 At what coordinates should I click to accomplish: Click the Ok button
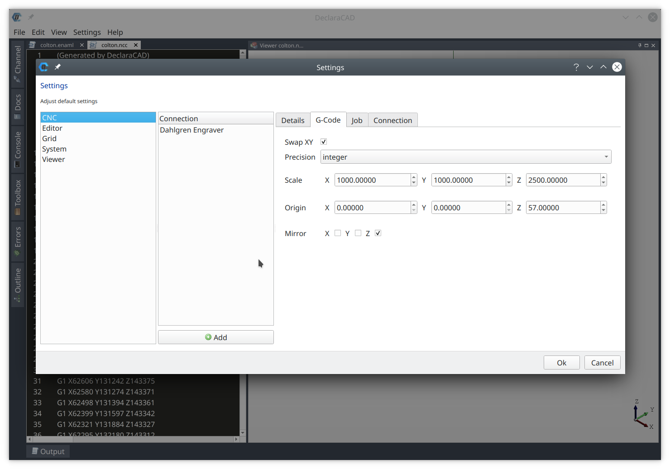click(x=562, y=363)
